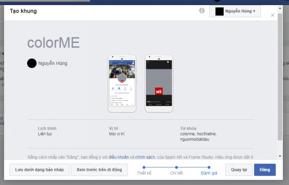Open the camera frame phone preview

tap(159, 83)
